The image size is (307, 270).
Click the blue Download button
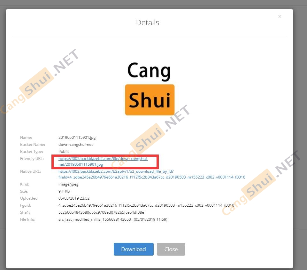tap(134, 249)
